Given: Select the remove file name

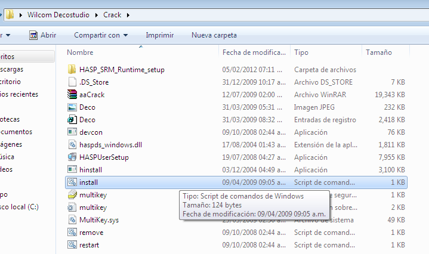Looking at the screenshot, I should [x=91, y=233].
